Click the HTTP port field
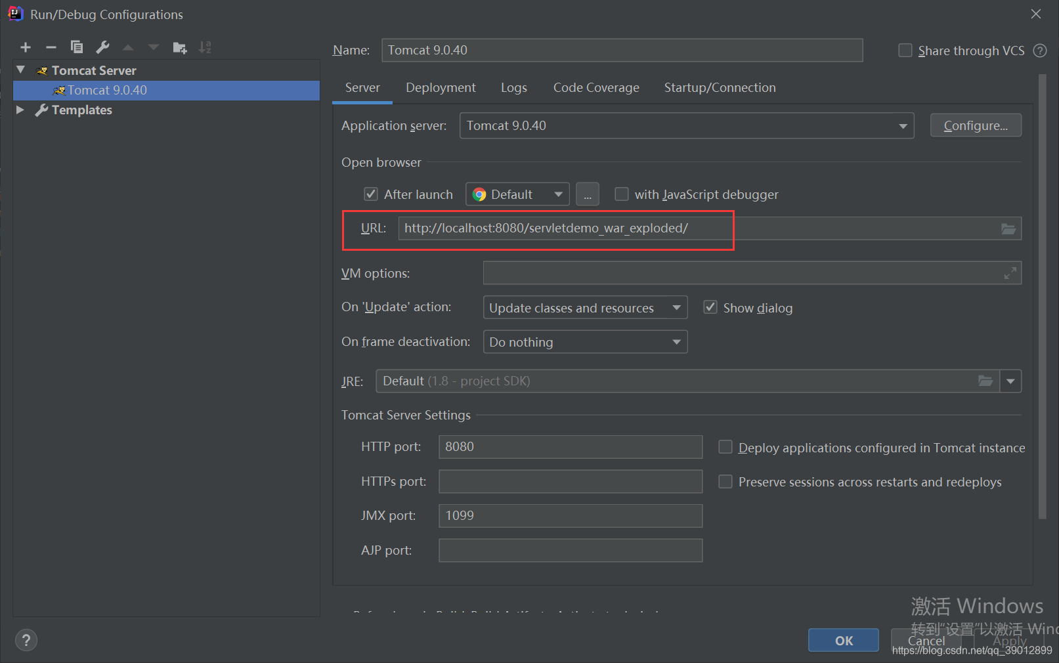 pos(571,447)
